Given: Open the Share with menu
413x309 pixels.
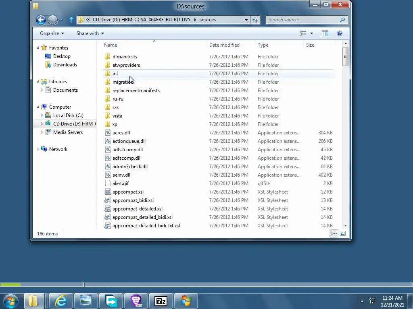Looking at the screenshot, I should [90, 33].
